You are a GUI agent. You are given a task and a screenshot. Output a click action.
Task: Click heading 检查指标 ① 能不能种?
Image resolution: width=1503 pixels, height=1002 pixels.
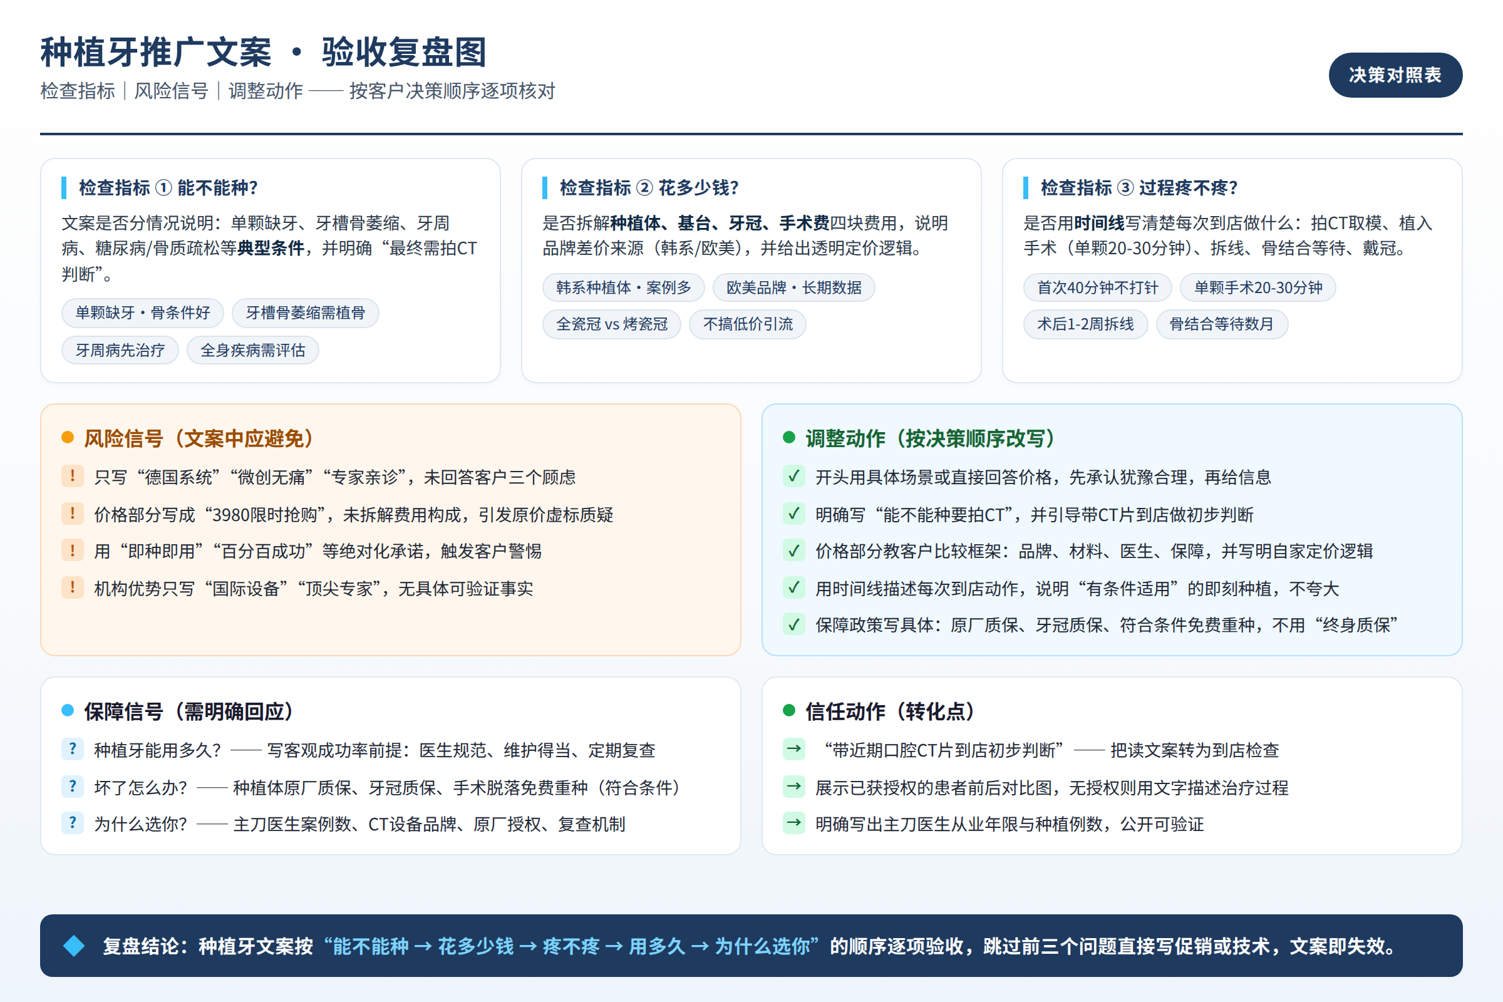(168, 188)
